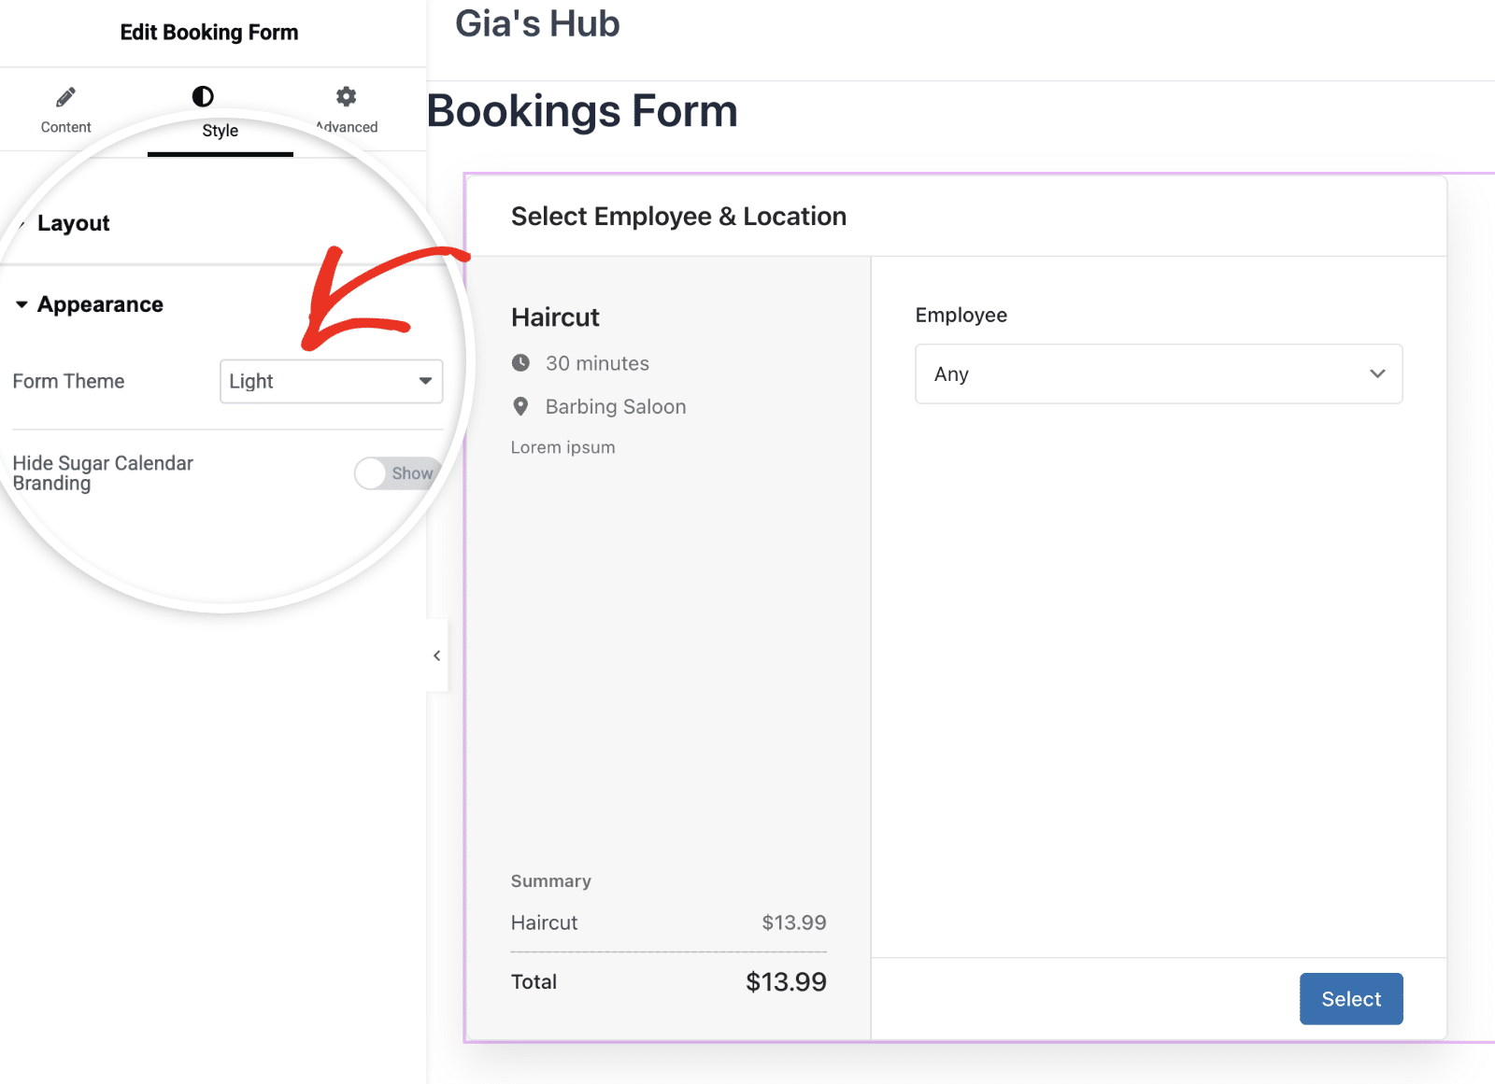Image resolution: width=1495 pixels, height=1084 pixels.
Task: Expand the Layout section
Action: point(74,223)
